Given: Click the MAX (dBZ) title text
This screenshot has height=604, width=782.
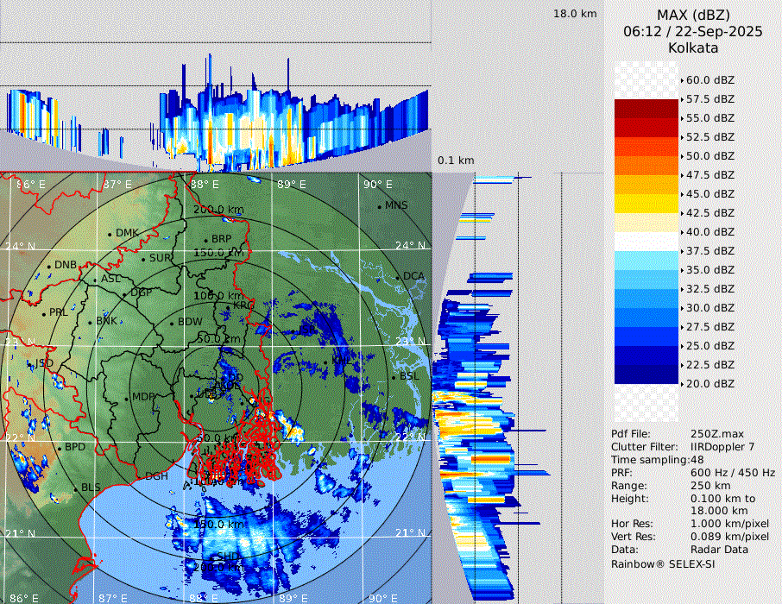Looking at the screenshot, I should (x=693, y=15).
